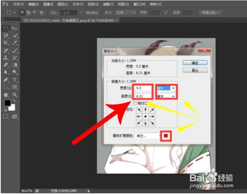Select the Path Selection tool
Screen dimensions: 247x194
coord(6,87)
